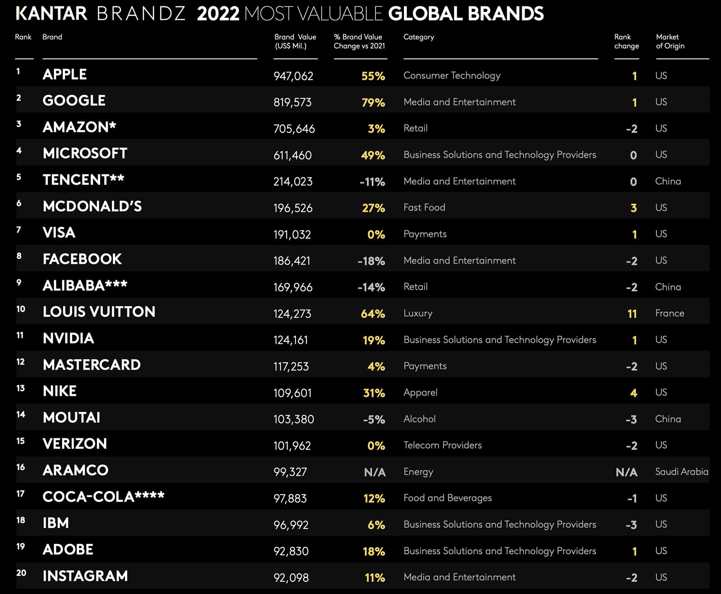Select the Saudi Arabia origin cell
Screen dimensions: 721x594
pyautogui.click(x=681, y=472)
